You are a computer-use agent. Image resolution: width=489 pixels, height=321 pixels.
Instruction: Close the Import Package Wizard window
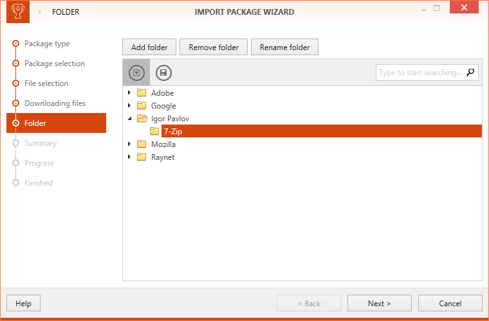[x=464, y=8]
